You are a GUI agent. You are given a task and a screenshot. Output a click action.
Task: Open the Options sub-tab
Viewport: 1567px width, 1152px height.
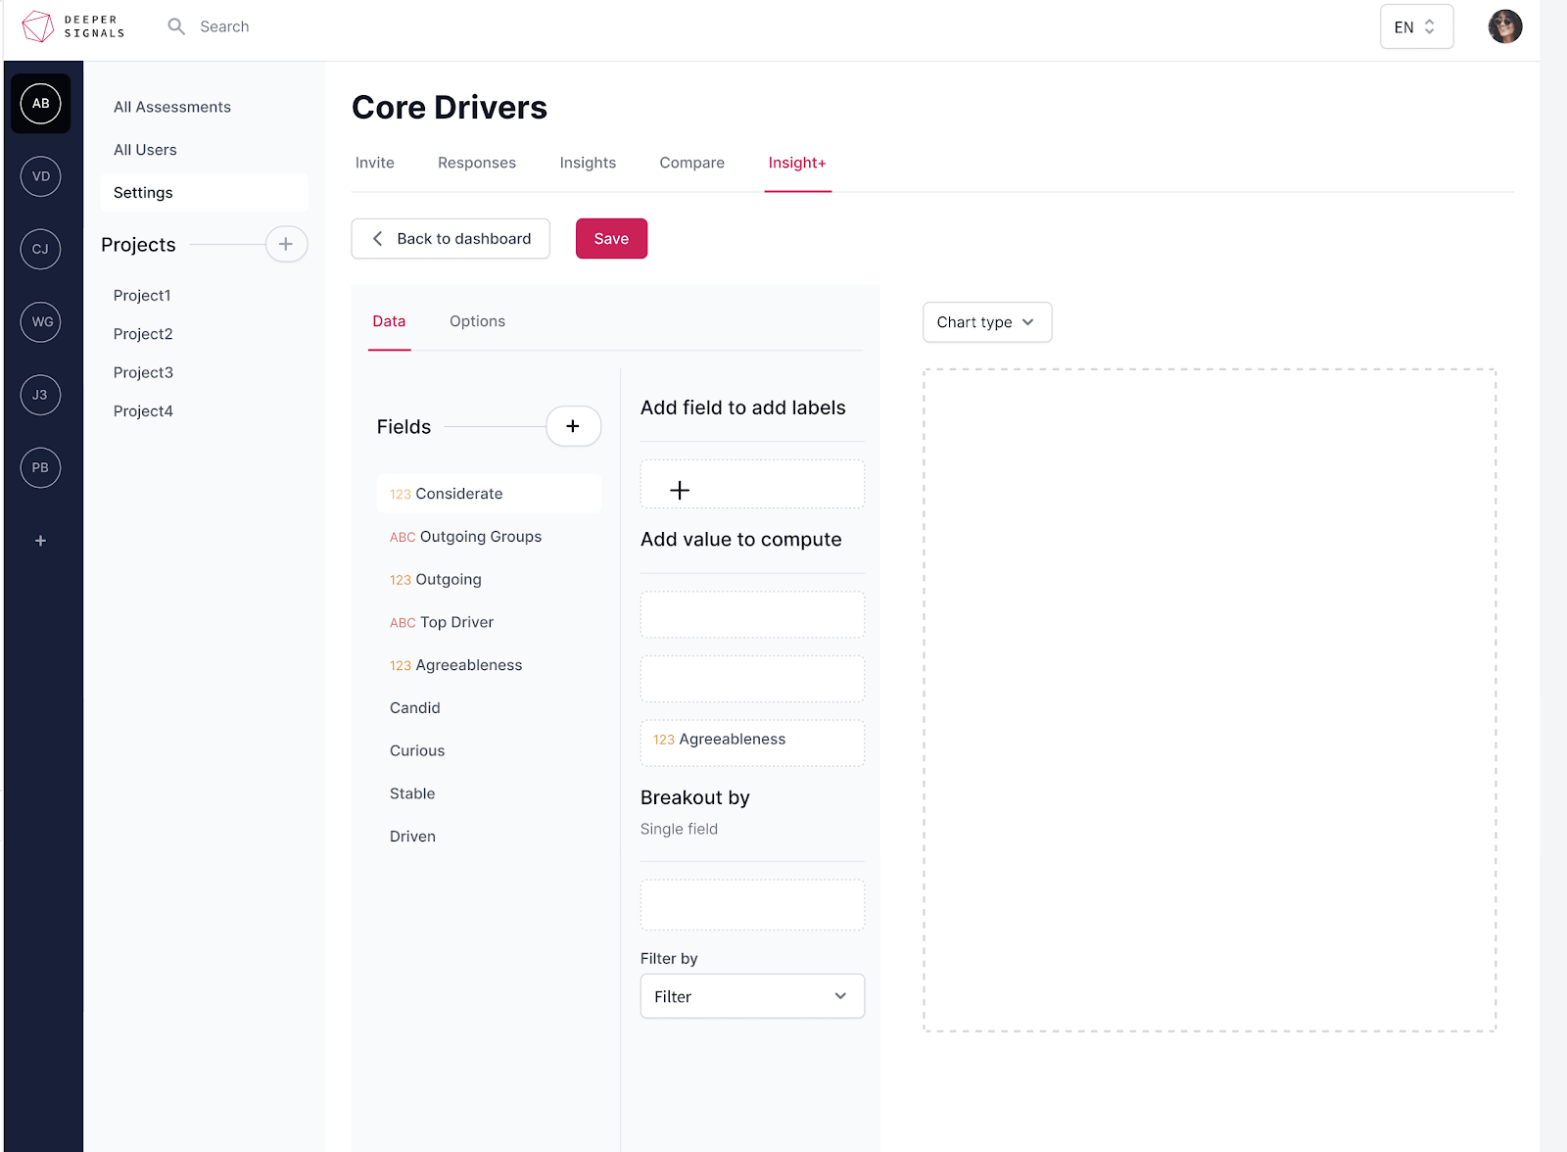coord(477,321)
